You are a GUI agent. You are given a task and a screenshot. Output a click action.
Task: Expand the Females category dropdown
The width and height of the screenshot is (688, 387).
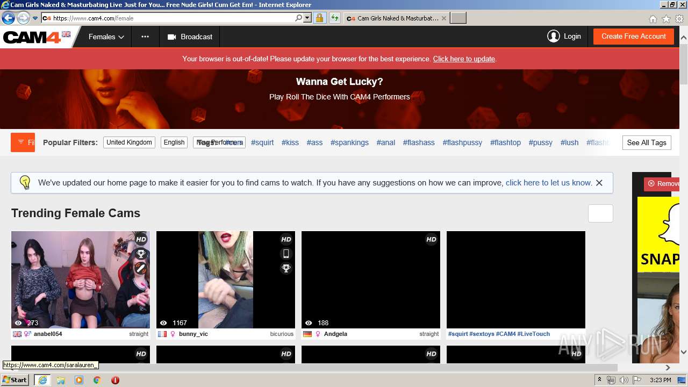coord(106,37)
